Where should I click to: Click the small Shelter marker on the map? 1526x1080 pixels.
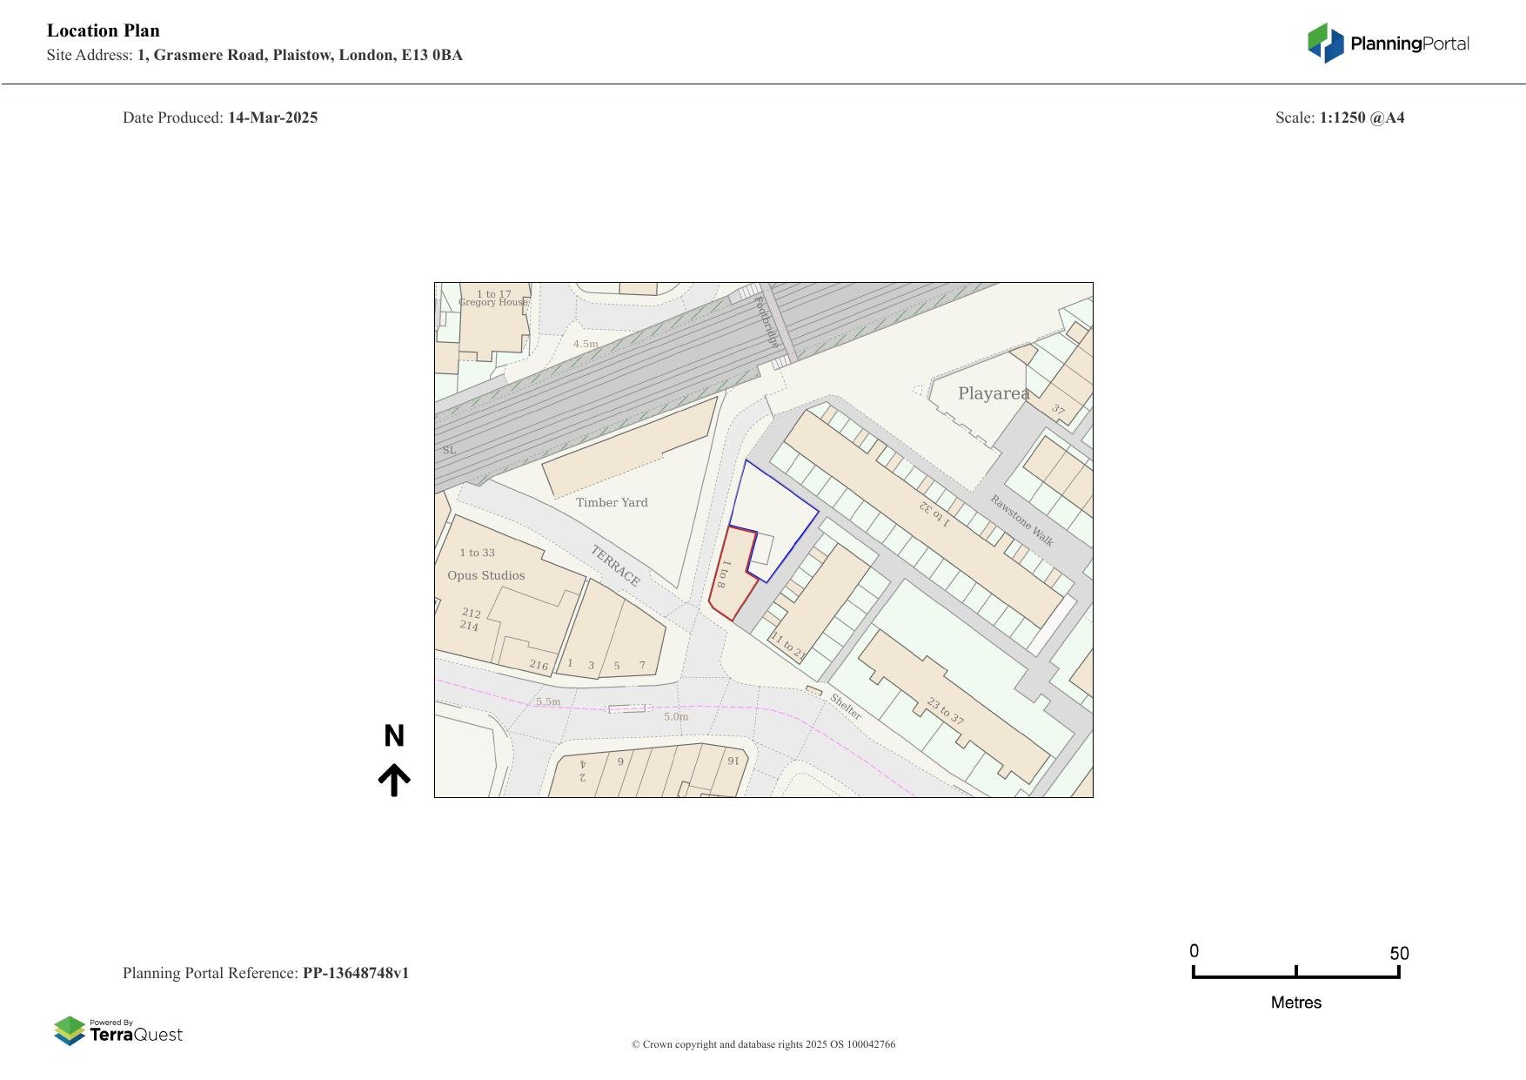(x=813, y=691)
